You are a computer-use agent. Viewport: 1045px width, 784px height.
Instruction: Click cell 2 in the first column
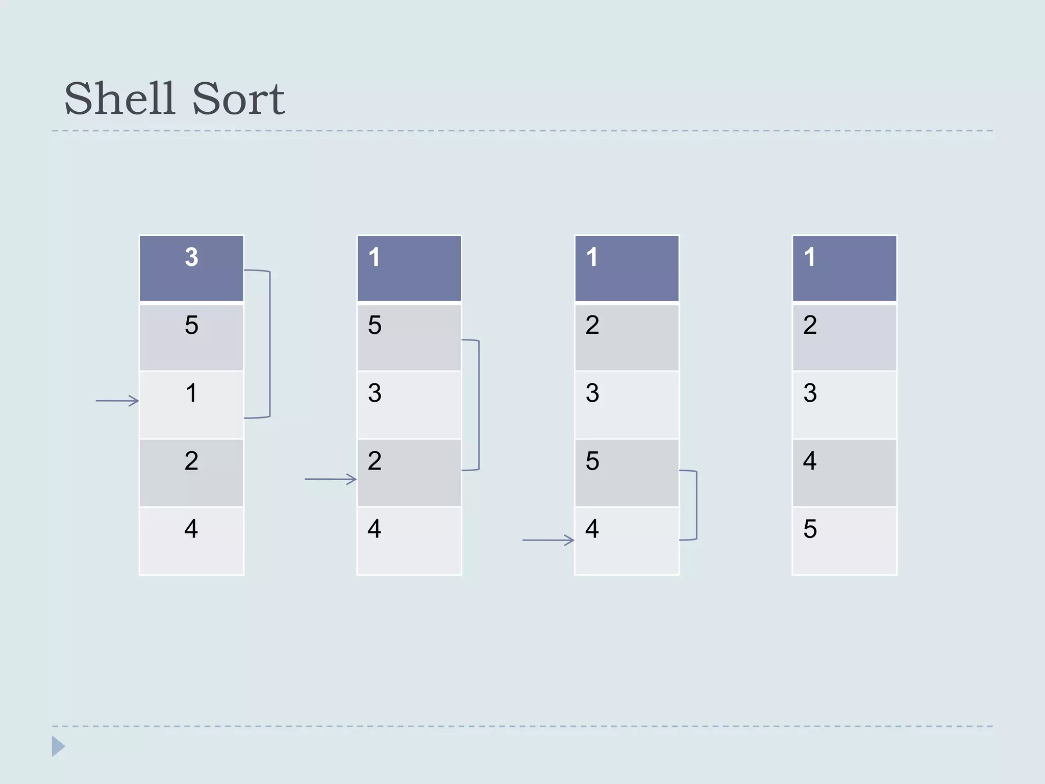pyautogui.click(x=191, y=473)
